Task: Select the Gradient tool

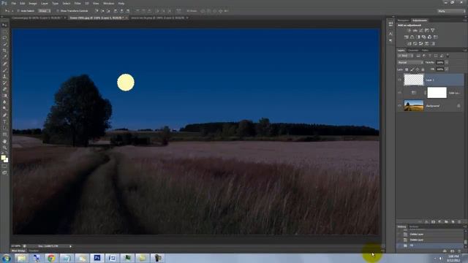Action: [x=4, y=96]
